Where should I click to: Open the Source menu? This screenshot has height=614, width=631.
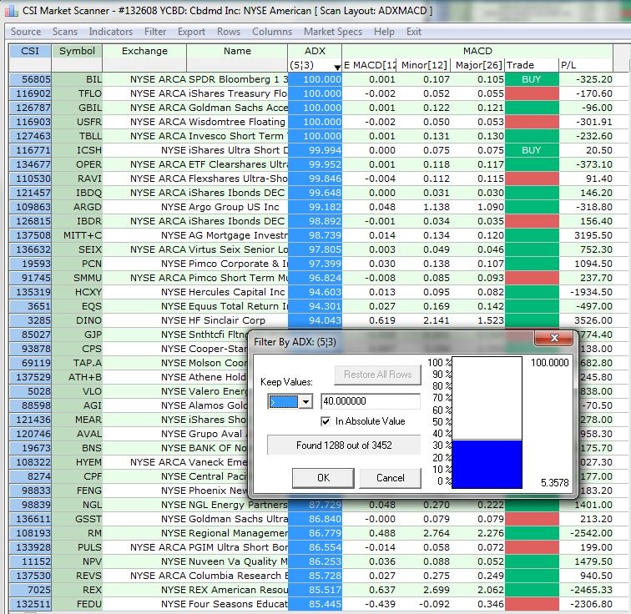(26, 32)
